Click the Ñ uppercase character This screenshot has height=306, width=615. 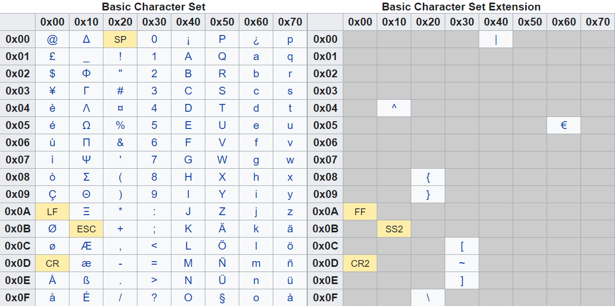point(222,263)
